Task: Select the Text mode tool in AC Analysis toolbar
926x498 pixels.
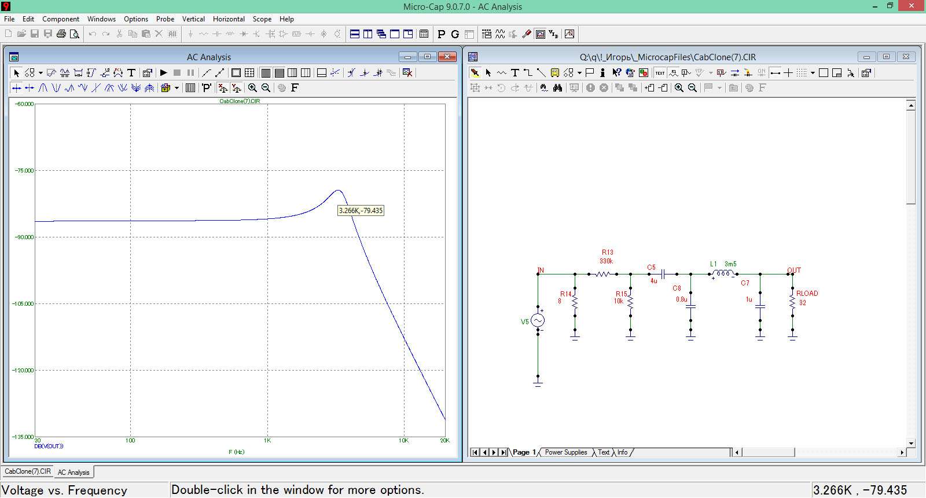Action: [131, 73]
